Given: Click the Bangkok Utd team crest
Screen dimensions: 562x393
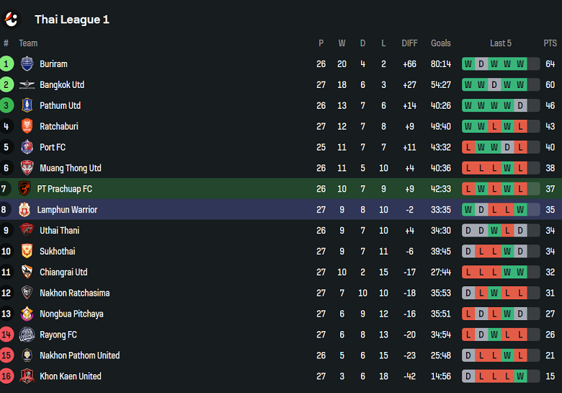Looking at the screenshot, I should (x=27, y=84).
